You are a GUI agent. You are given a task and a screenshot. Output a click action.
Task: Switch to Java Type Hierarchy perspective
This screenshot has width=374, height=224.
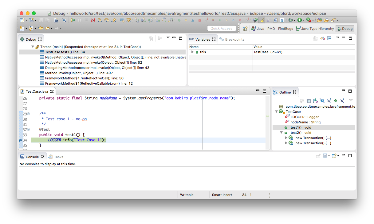(315, 29)
